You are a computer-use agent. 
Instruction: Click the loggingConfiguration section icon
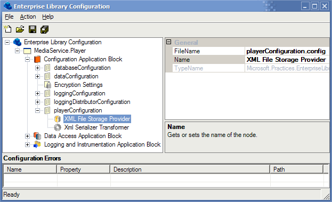(x=47, y=93)
